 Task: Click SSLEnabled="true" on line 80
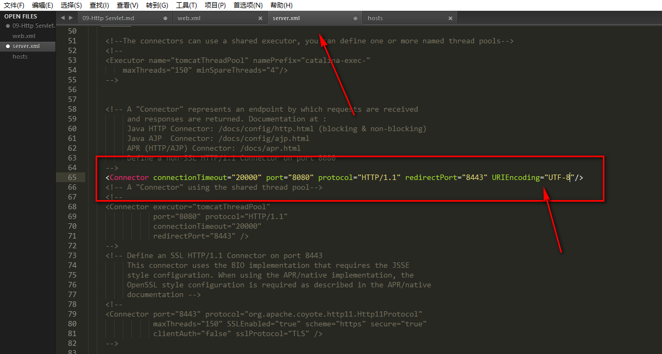pos(264,324)
